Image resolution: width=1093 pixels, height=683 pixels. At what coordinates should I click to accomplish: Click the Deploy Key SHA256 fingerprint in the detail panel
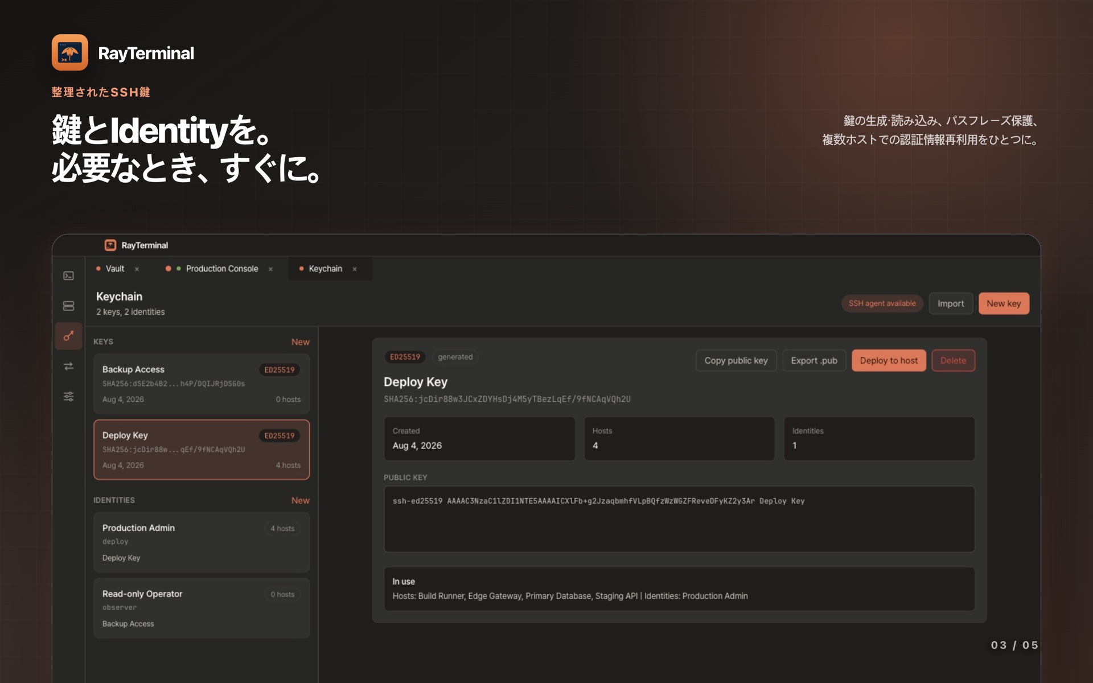[x=507, y=399]
